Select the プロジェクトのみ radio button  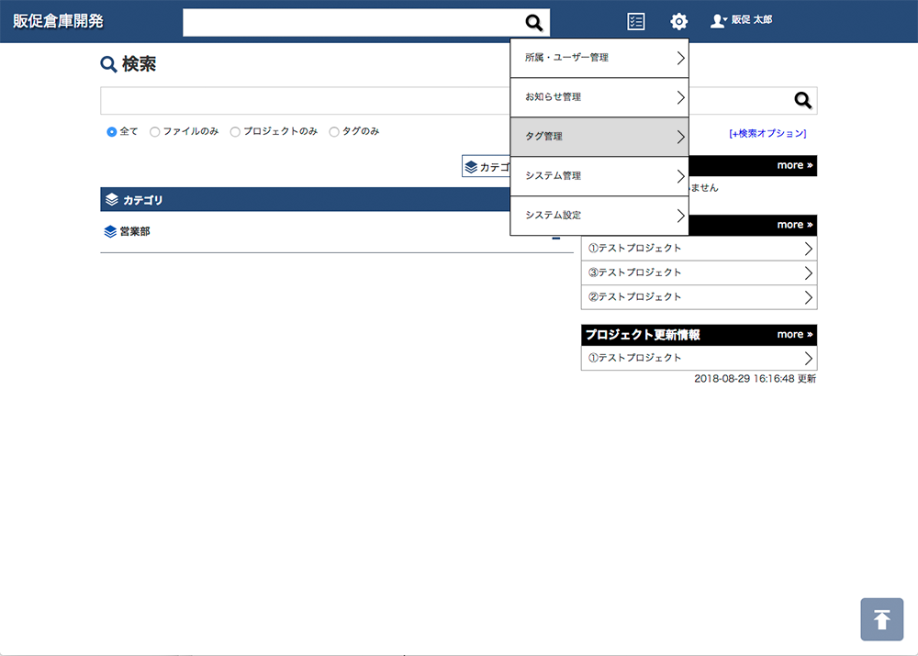pyautogui.click(x=235, y=132)
